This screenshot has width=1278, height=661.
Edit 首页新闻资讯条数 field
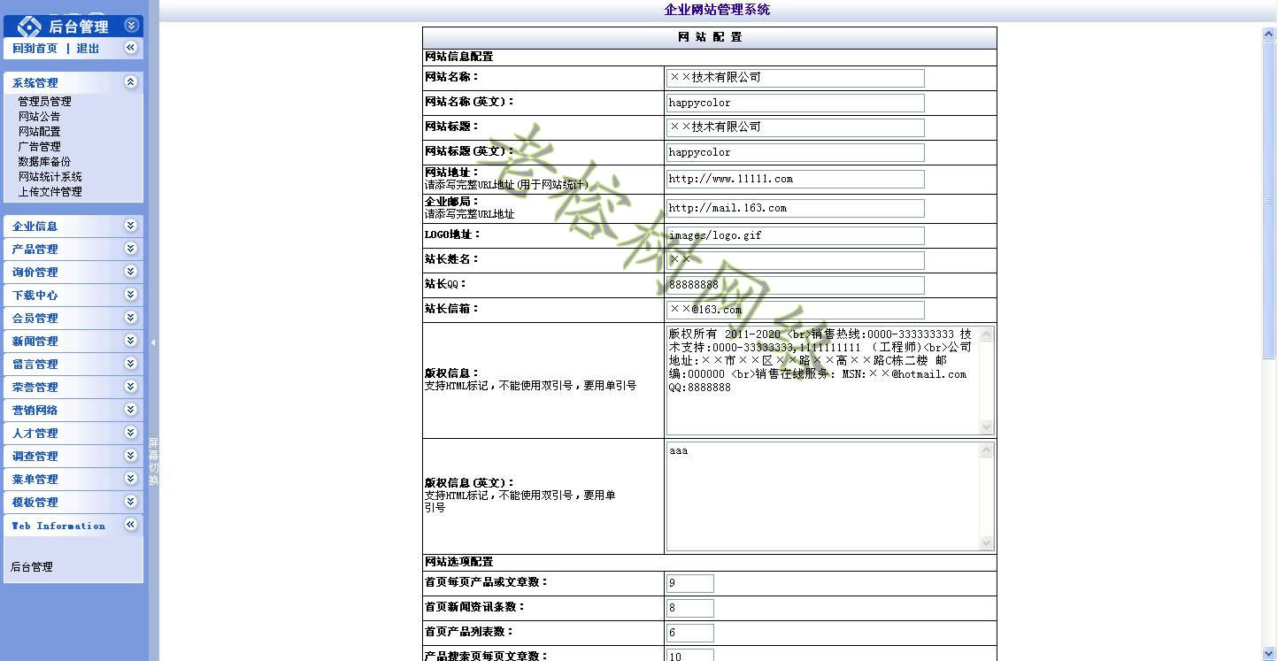(x=689, y=608)
